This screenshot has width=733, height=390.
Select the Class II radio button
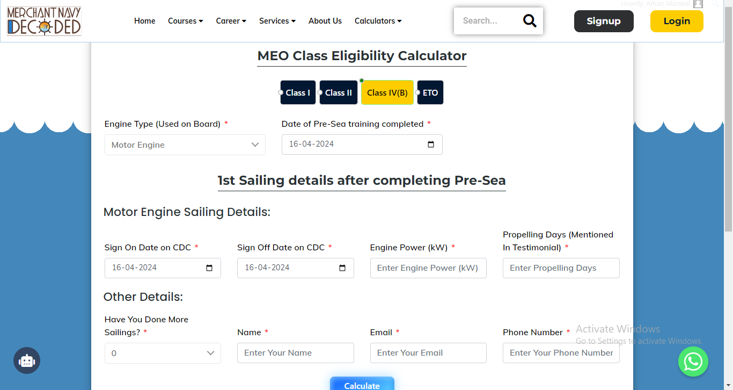coord(320,92)
